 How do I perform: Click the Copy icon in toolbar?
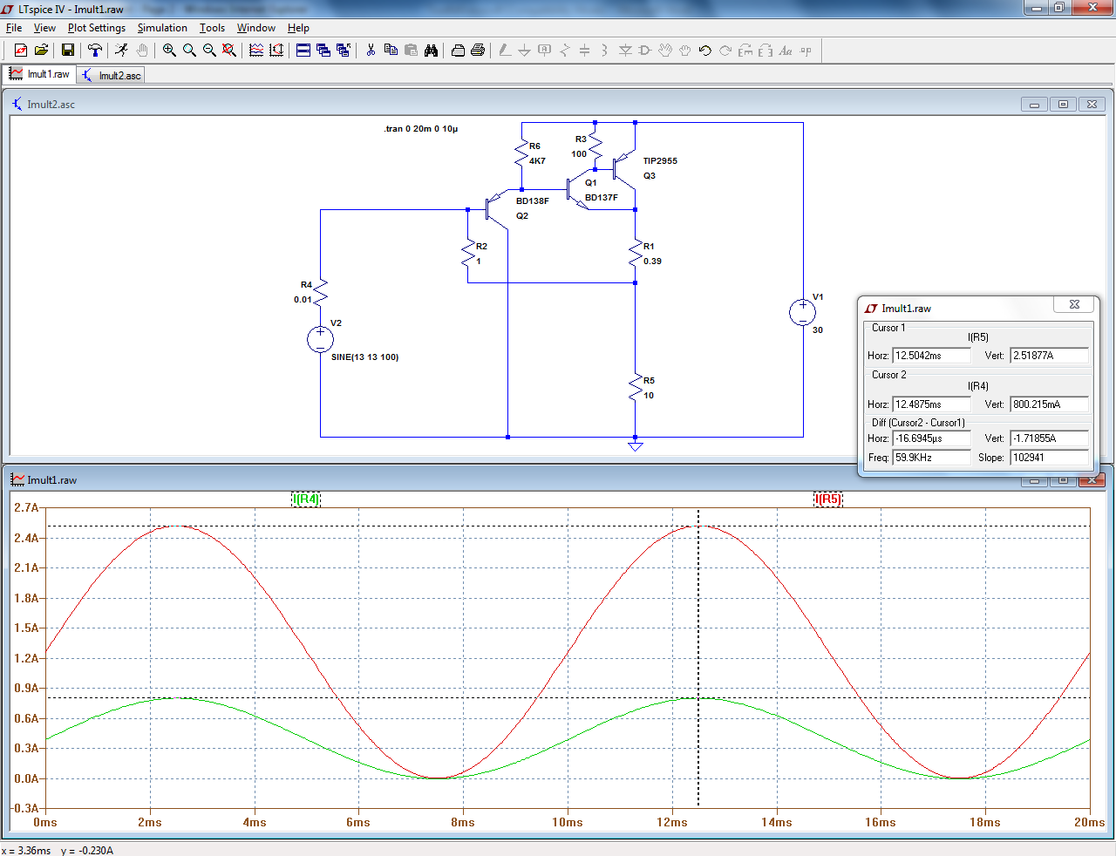pyautogui.click(x=391, y=51)
